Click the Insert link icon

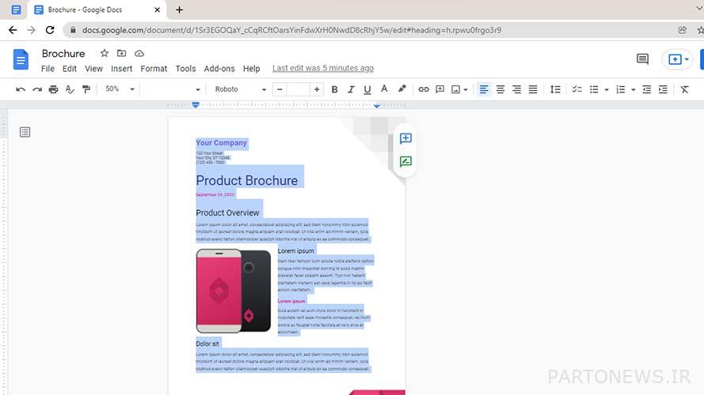point(424,89)
